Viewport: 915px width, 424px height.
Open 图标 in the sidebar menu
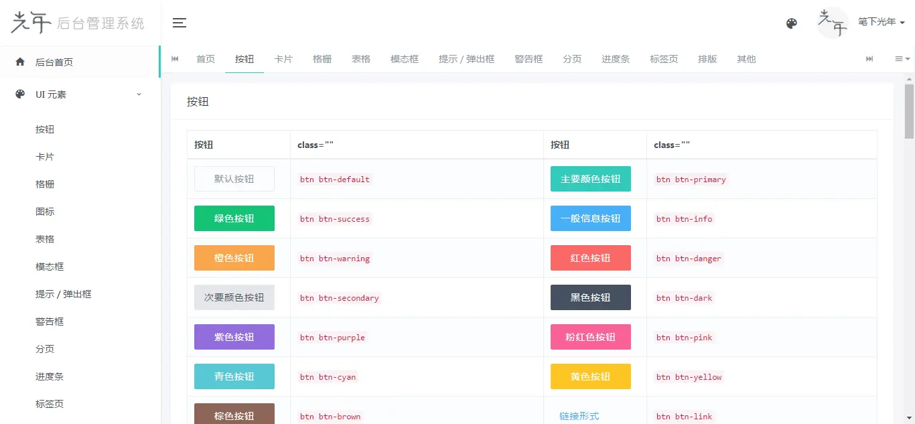[45, 212]
